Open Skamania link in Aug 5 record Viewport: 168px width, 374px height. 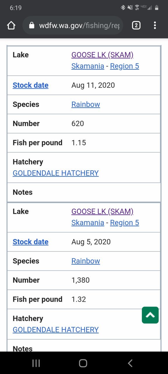[88, 223]
